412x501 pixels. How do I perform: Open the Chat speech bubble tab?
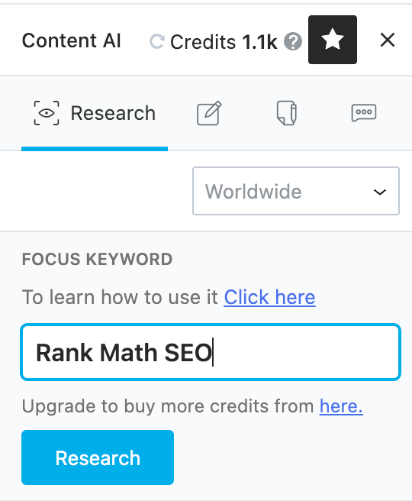364,113
